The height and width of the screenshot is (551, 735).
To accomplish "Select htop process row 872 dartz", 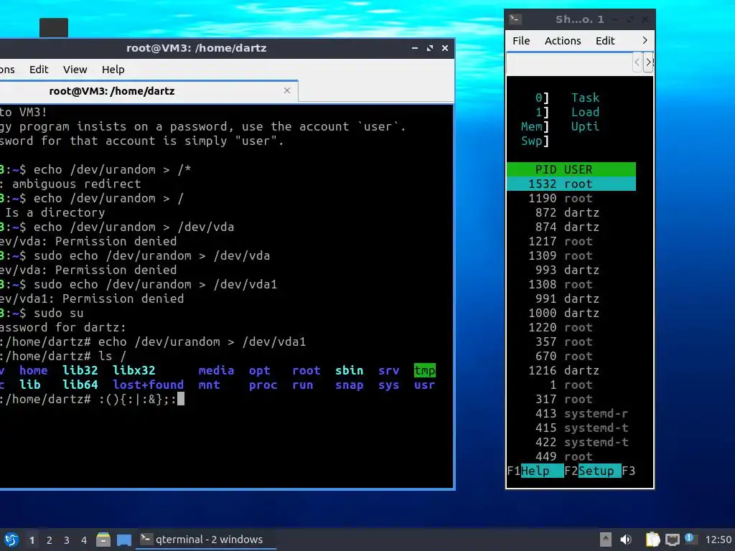I will point(571,212).
